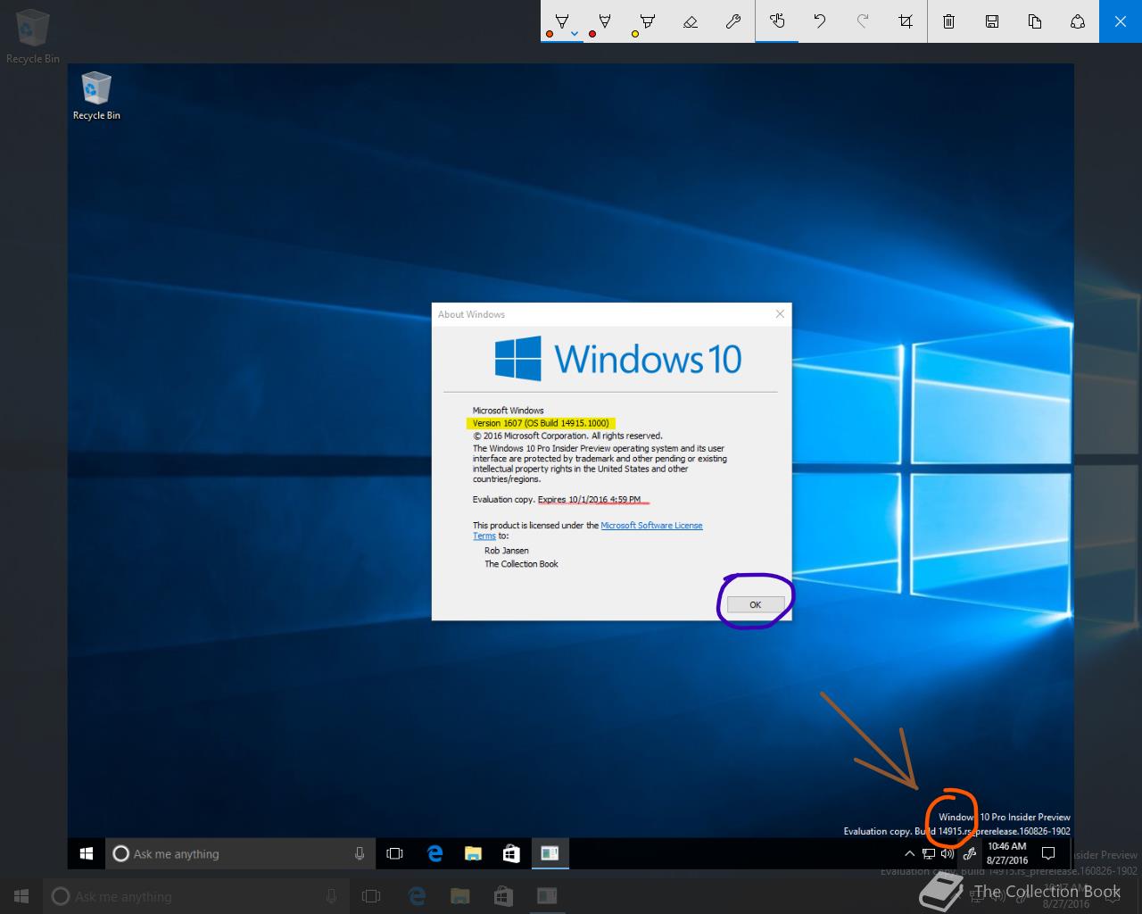Click 'Rob Jansen' licensee name
The image size is (1142, 914).
point(507,551)
